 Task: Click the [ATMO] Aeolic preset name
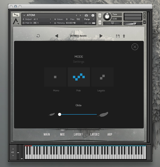click(x=78, y=36)
